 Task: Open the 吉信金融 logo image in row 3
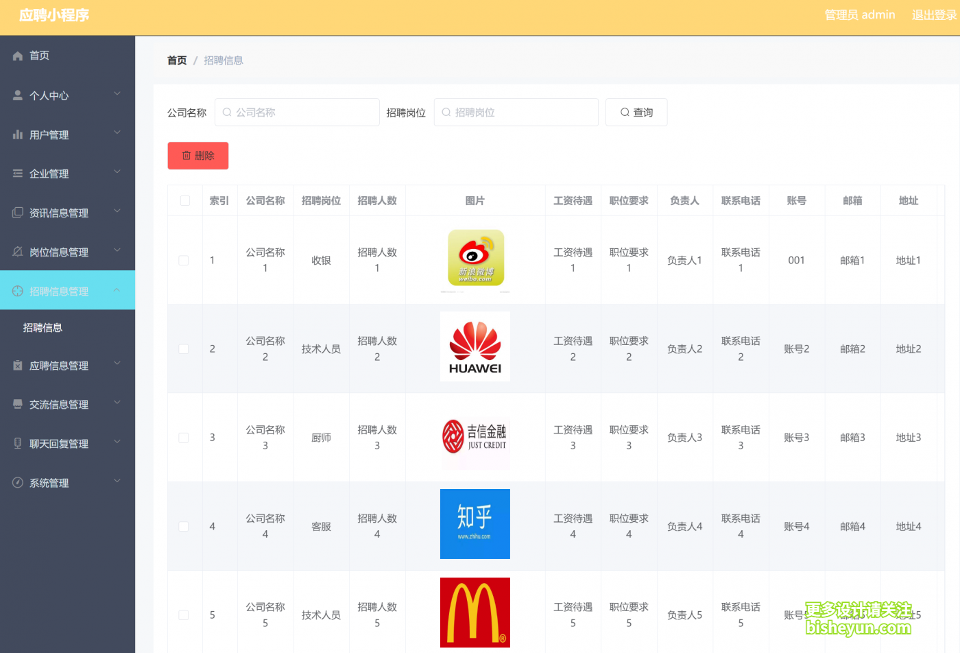point(475,437)
